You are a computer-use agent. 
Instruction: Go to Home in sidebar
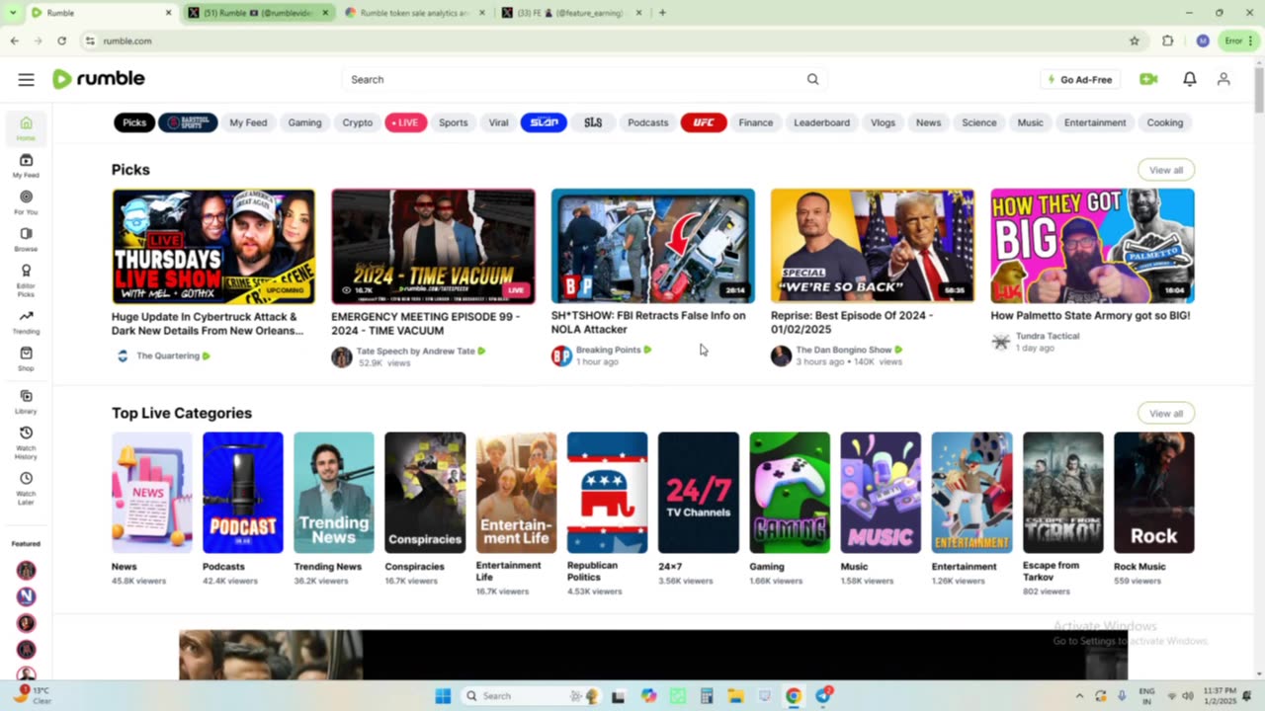point(26,128)
